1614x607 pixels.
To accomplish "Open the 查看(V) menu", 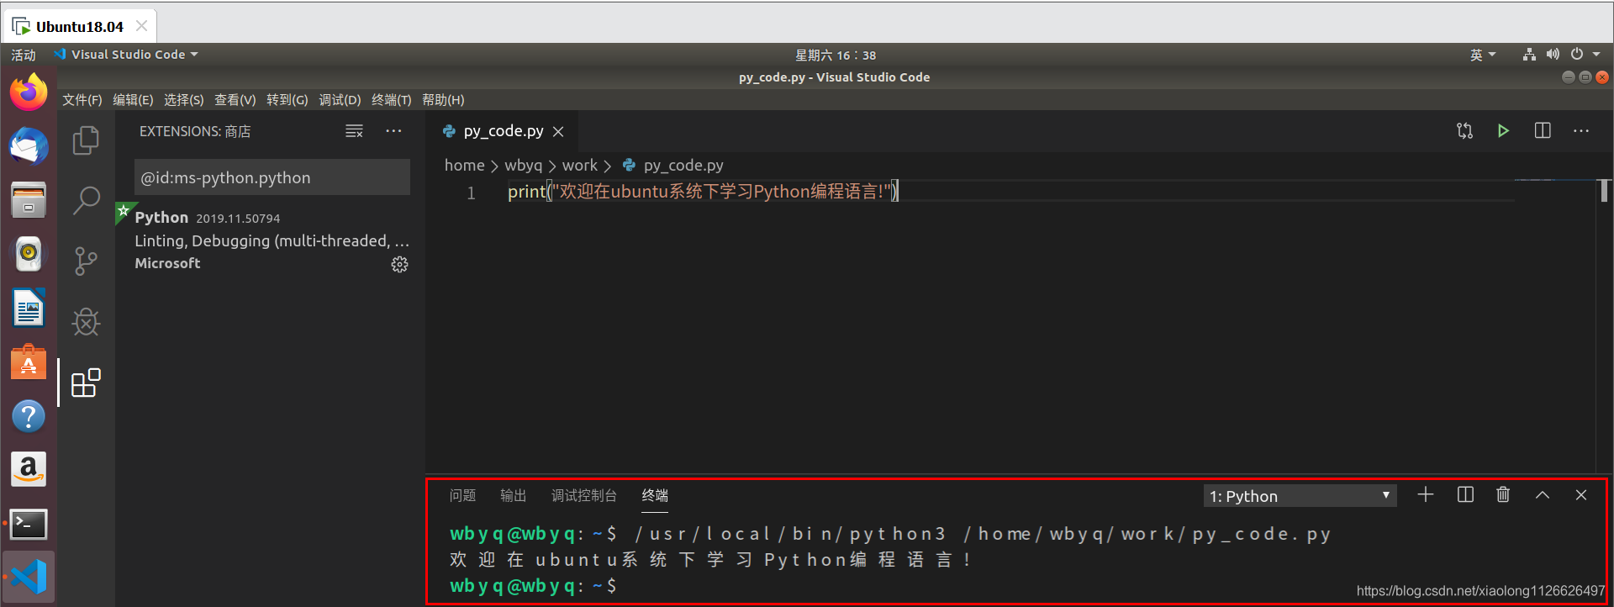I will pos(235,100).
